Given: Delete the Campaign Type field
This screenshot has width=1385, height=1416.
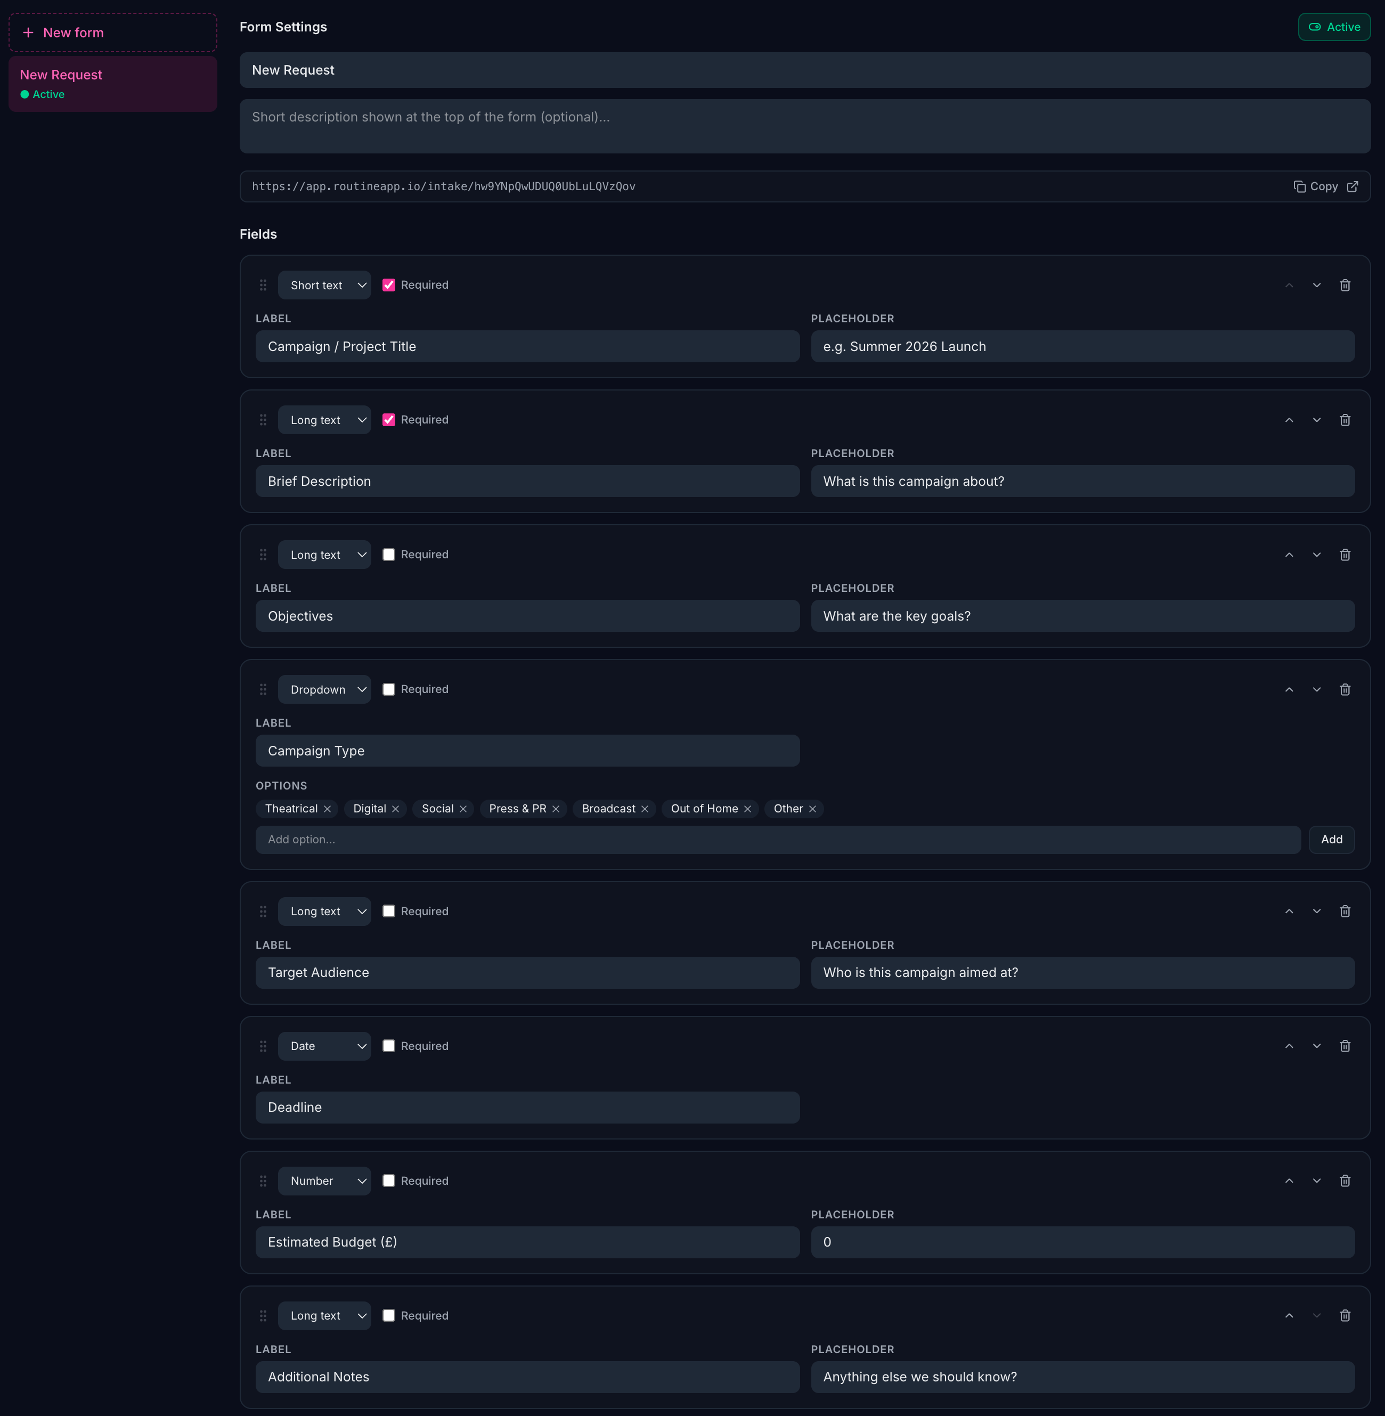Looking at the screenshot, I should (1345, 689).
